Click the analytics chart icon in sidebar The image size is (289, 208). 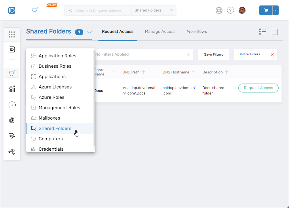click(12, 89)
